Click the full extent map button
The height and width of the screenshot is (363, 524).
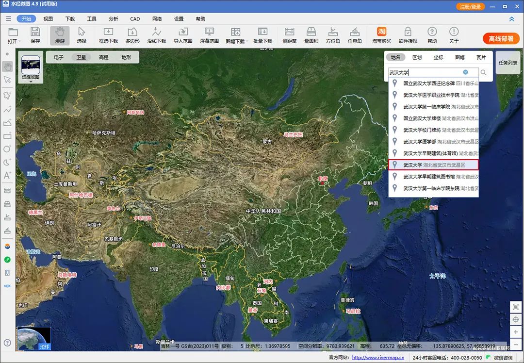[x=516, y=307]
